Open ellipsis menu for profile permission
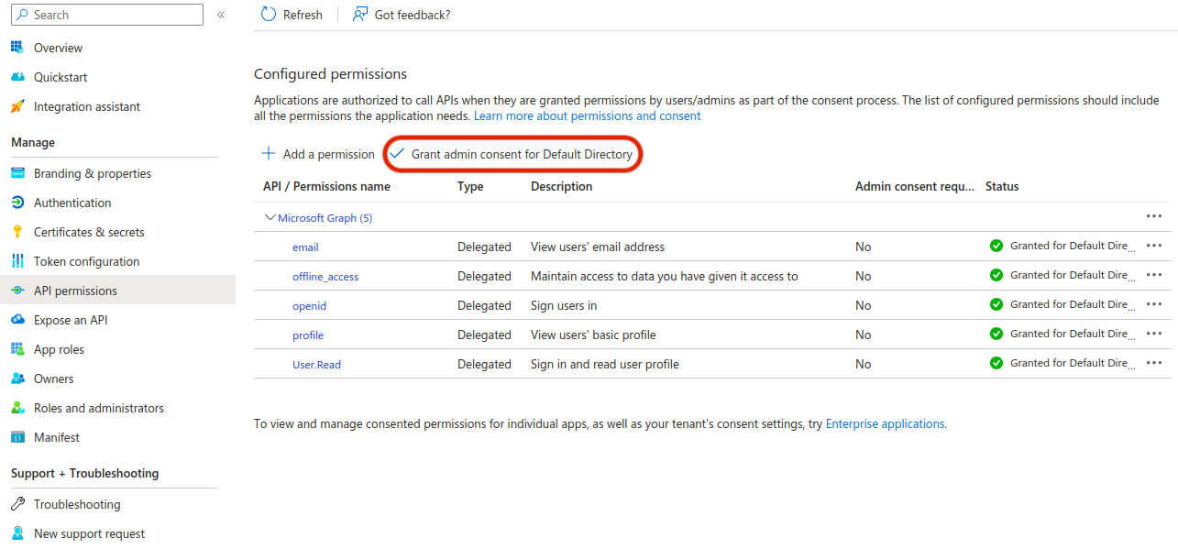The image size is (1178, 549). [1154, 334]
